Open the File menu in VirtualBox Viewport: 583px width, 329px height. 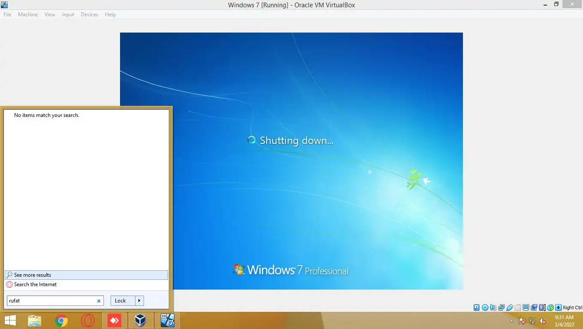pyautogui.click(x=7, y=15)
